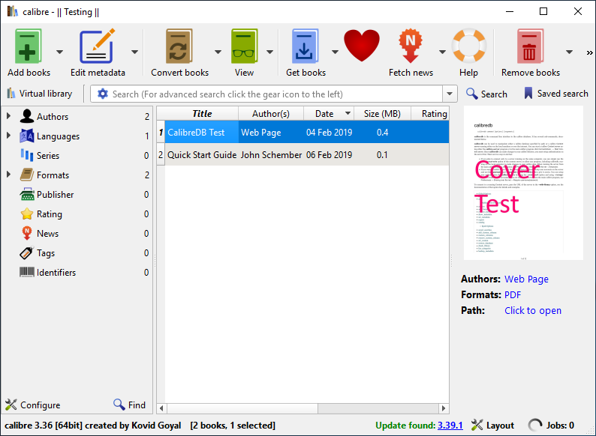Select the News category icon
Screen dimensions: 596x436
tap(27, 233)
